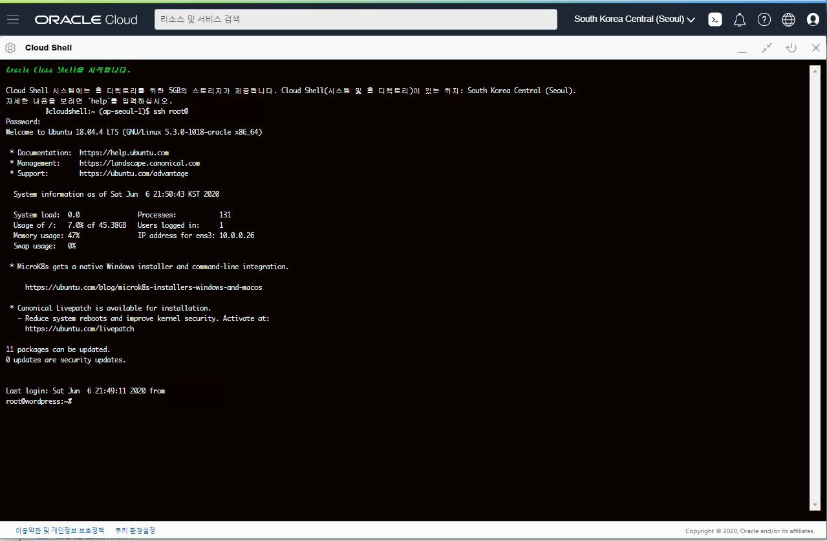Screen dimensions: 827x541
Task: Click the terminal vertical scrollbar track
Action: click(x=815, y=287)
